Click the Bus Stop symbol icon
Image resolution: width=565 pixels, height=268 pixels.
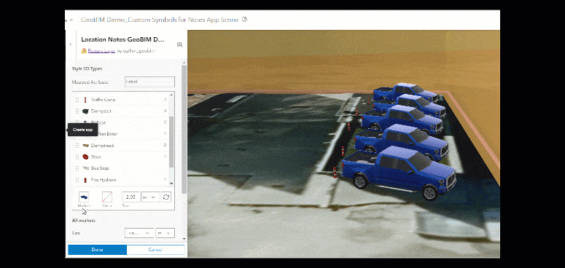[85, 168]
